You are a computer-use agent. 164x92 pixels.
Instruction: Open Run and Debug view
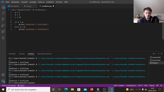click(x=3, y=25)
